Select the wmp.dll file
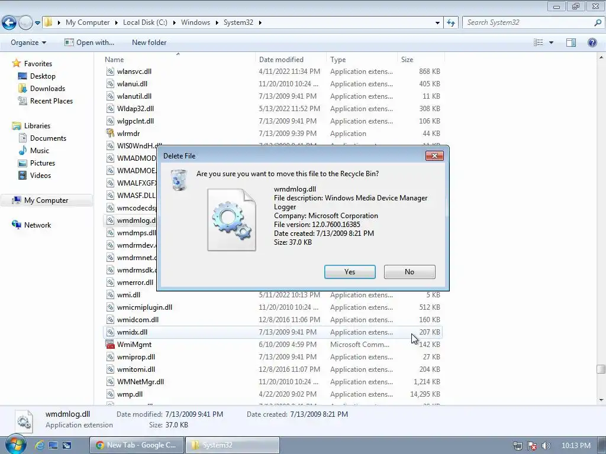The height and width of the screenshot is (454, 606). click(x=130, y=394)
